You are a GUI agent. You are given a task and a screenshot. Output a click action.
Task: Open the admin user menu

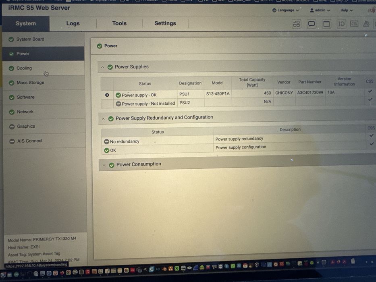[x=320, y=10]
